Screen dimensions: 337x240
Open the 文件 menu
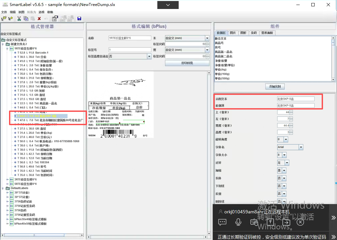tap(4, 12)
